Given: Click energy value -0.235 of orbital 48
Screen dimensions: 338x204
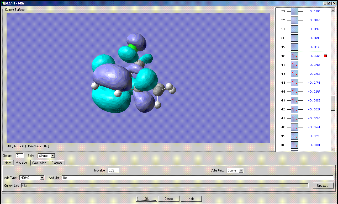Looking at the screenshot, I should coord(314,56).
